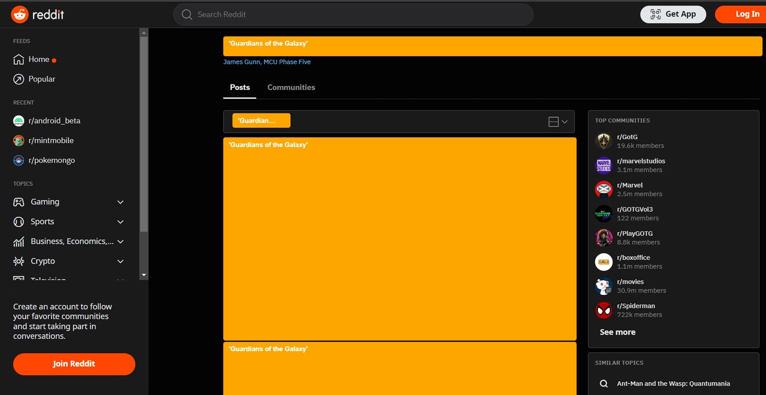The image size is (766, 395).
Task: Click the r/marvelstudios community avatar
Action: 604,165
